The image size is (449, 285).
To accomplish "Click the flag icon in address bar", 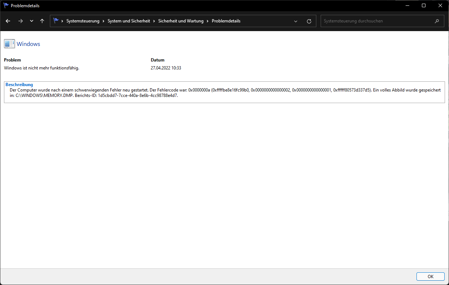I will [56, 21].
